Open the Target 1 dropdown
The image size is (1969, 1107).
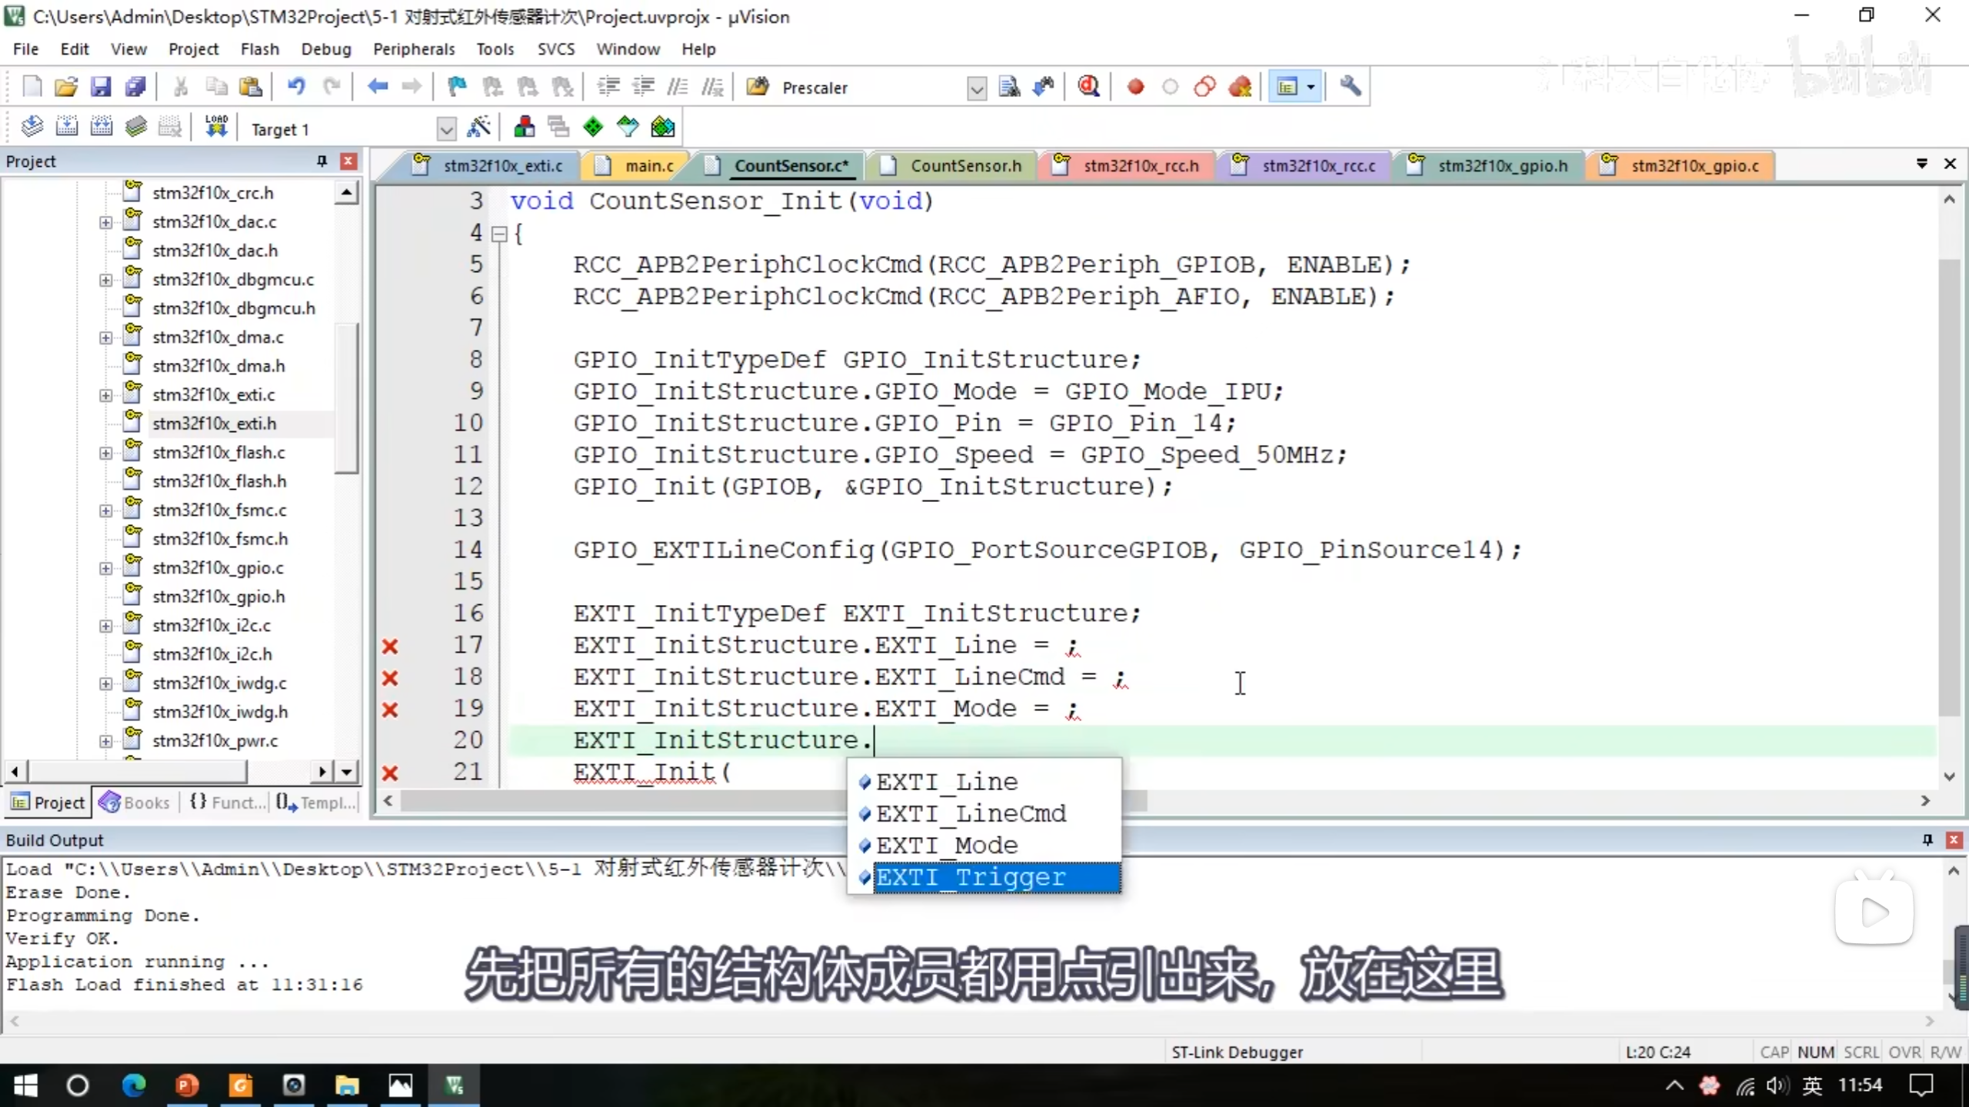pyautogui.click(x=445, y=129)
